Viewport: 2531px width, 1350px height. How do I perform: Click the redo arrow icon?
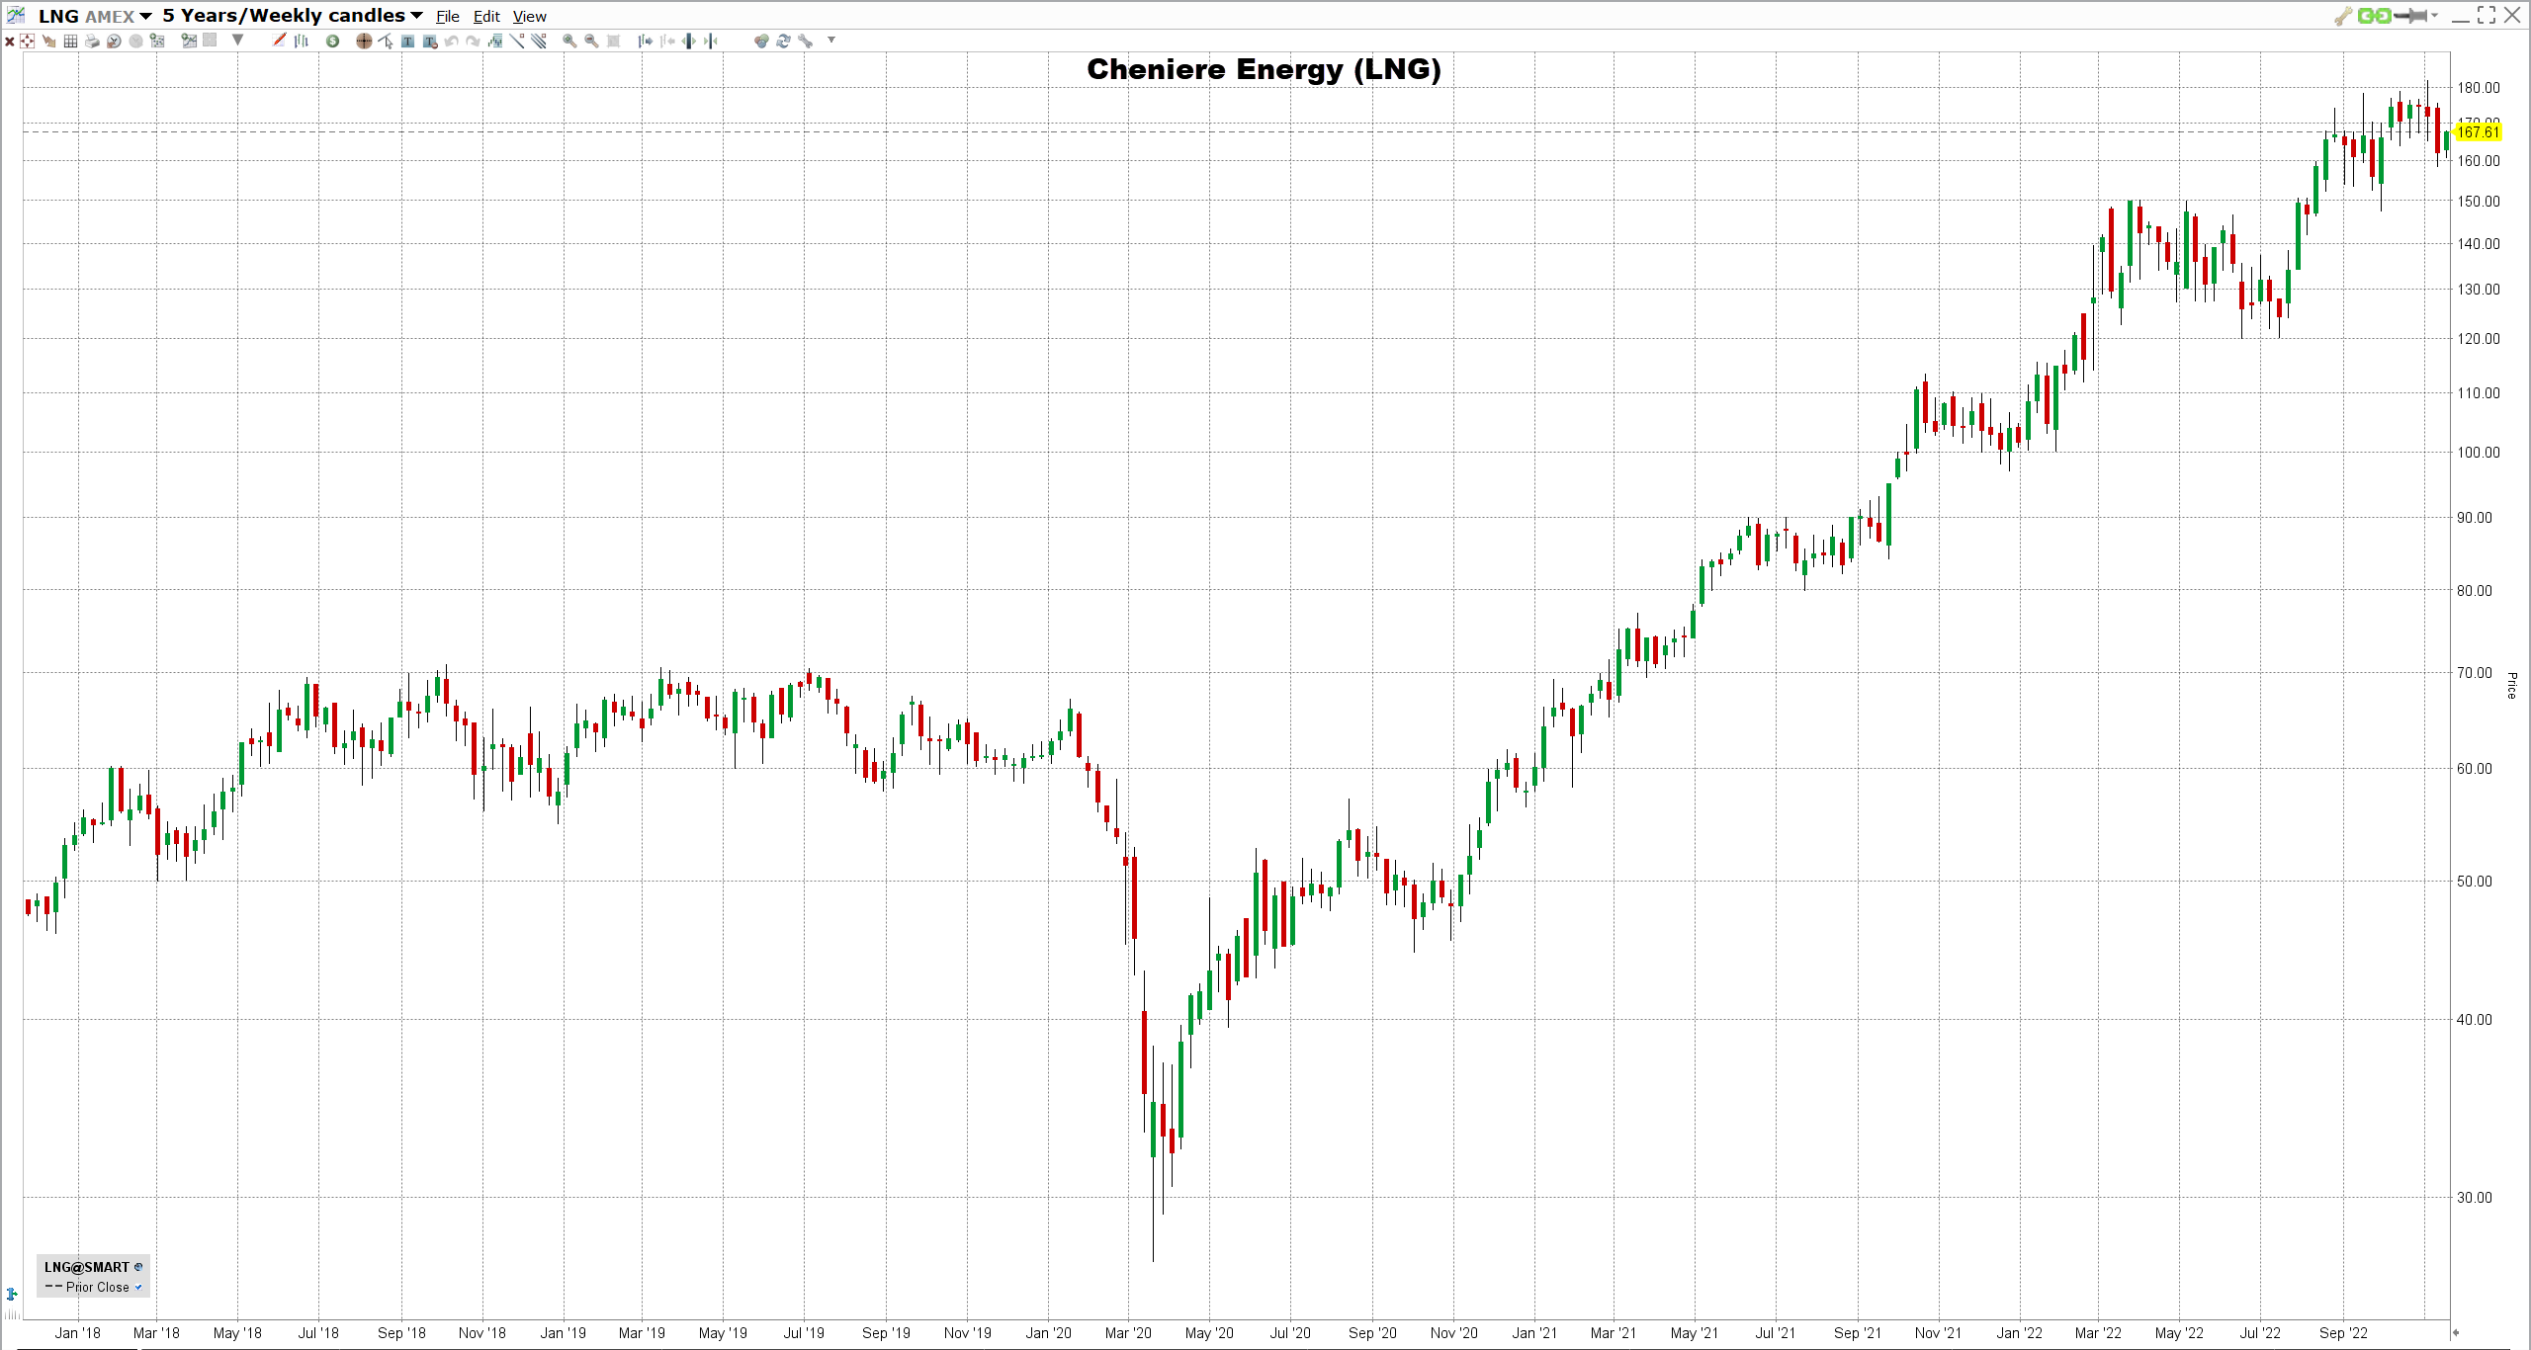(x=473, y=41)
